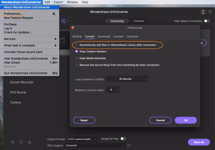Click the Start All button
The width and height of the screenshot is (215, 150).
pyautogui.click(x=199, y=142)
